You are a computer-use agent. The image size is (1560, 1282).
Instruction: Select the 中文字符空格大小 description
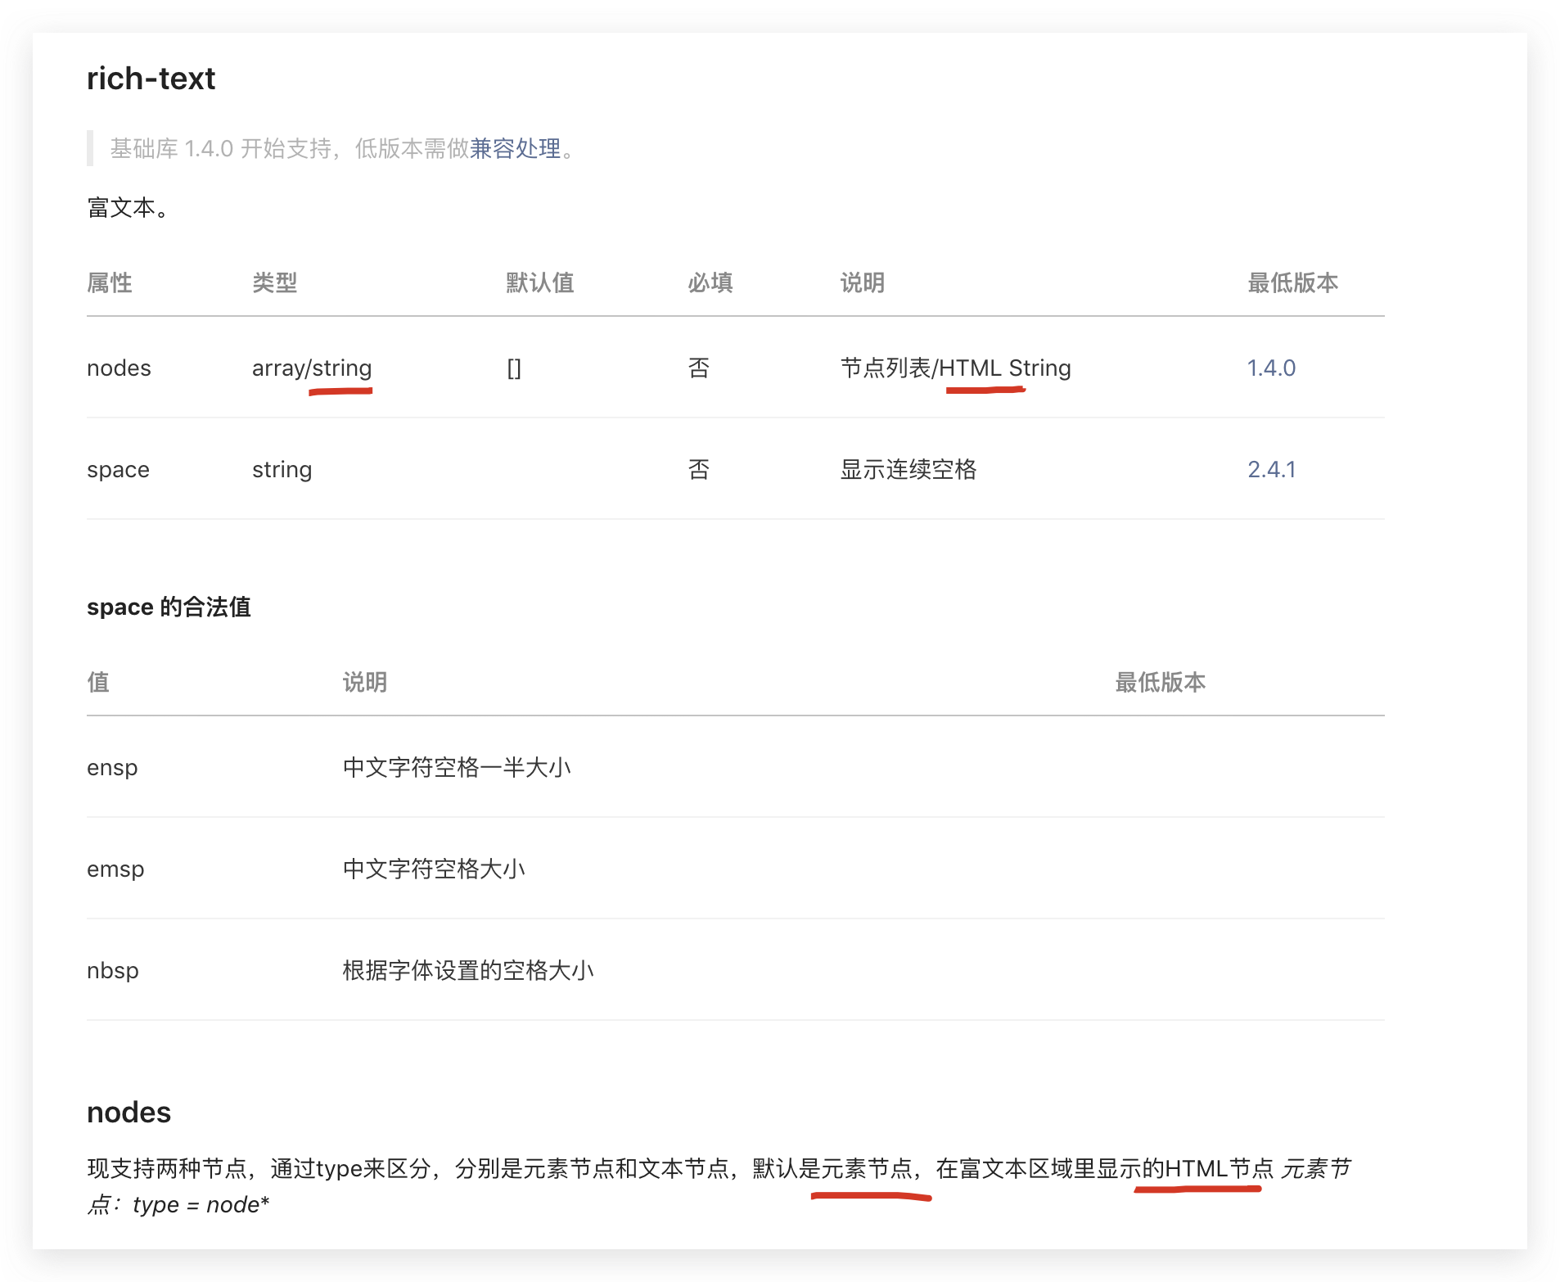click(x=433, y=869)
